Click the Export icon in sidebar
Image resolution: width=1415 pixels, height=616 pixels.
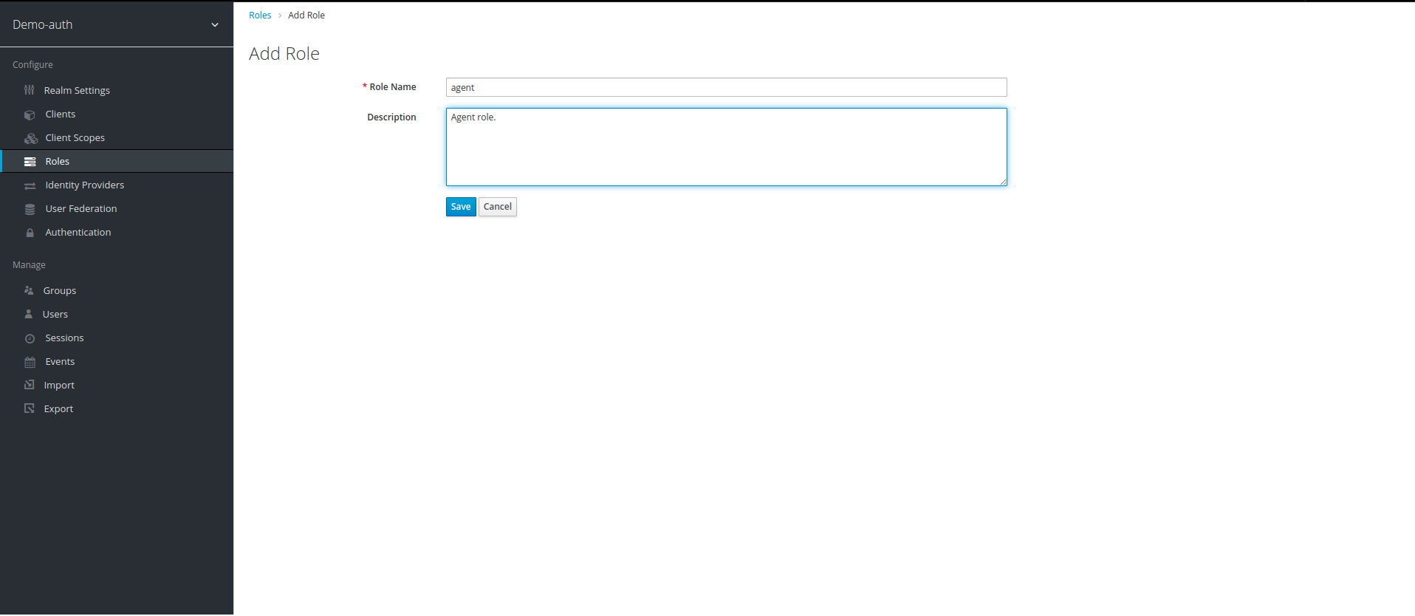pos(30,408)
